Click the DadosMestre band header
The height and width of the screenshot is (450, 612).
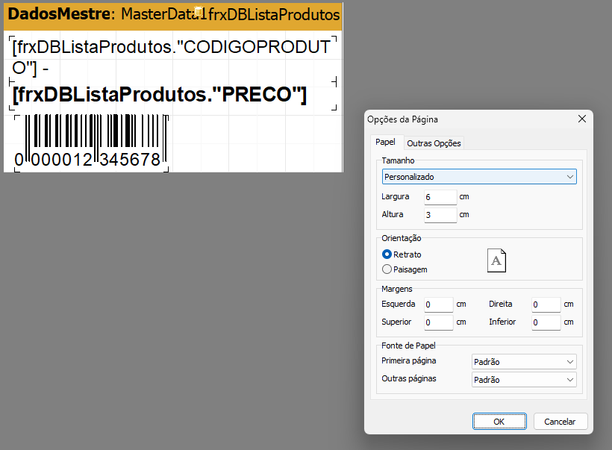[x=173, y=16]
